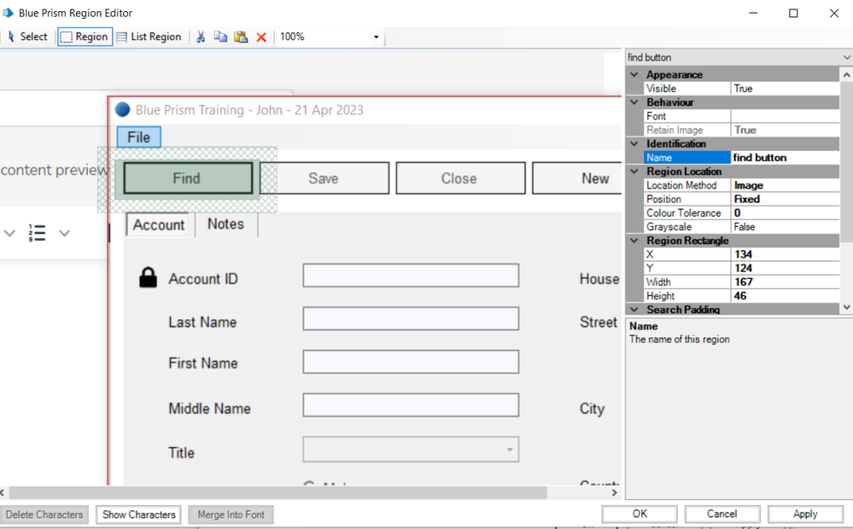Click the Name property value field
853x529 pixels.
[785, 158]
